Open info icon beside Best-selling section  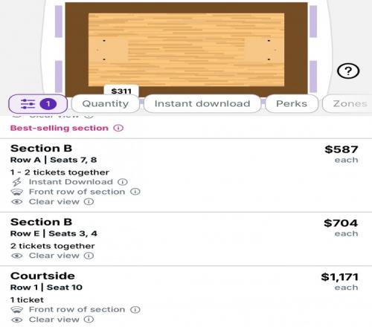coord(118,128)
